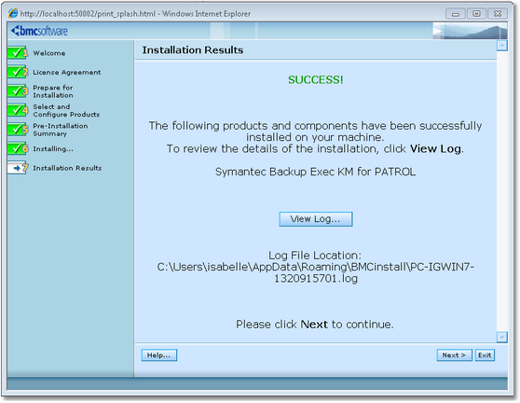Click the Installation Results heading
The height and width of the screenshot is (403, 520).
click(x=193, y=50)
